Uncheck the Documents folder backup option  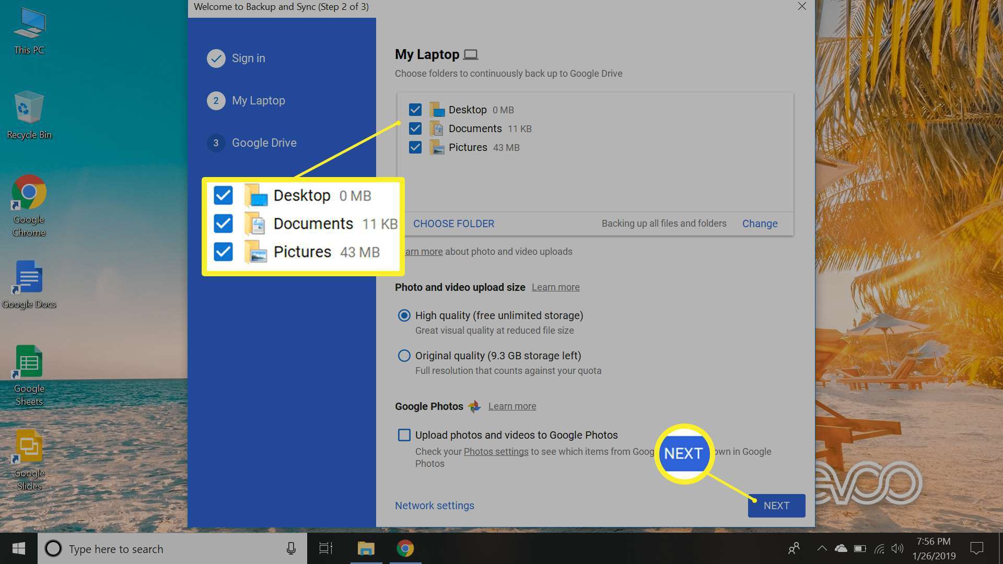click(x=414, y=128)
